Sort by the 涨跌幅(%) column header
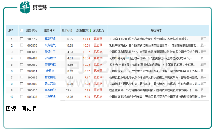Viewport: 215px width, 131px height. click(83, 30)
